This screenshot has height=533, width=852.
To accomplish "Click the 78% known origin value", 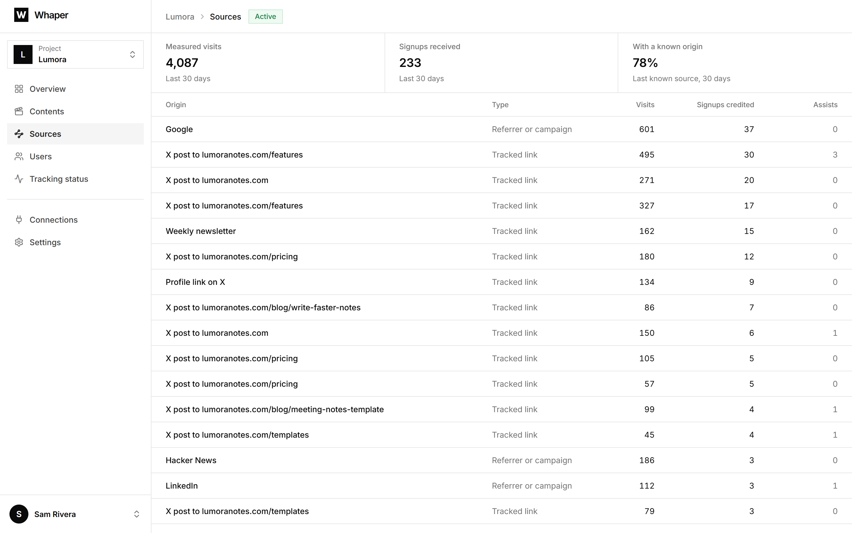I will click(645, 63).
